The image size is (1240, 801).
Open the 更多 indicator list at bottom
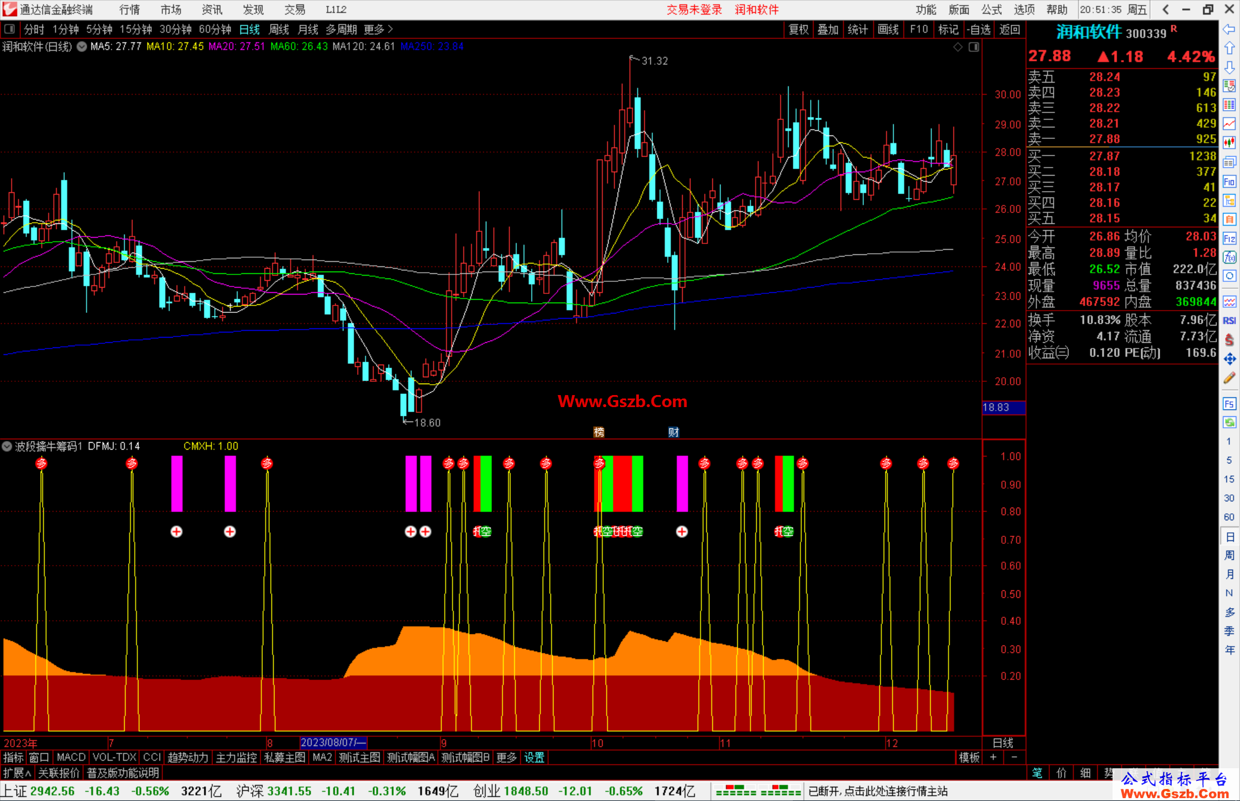pos(506,757)
